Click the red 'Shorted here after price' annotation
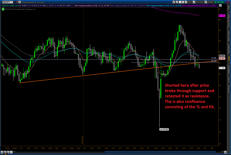 click(190, 96)
